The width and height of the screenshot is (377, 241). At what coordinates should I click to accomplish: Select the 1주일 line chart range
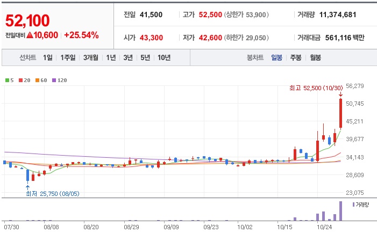68,57
